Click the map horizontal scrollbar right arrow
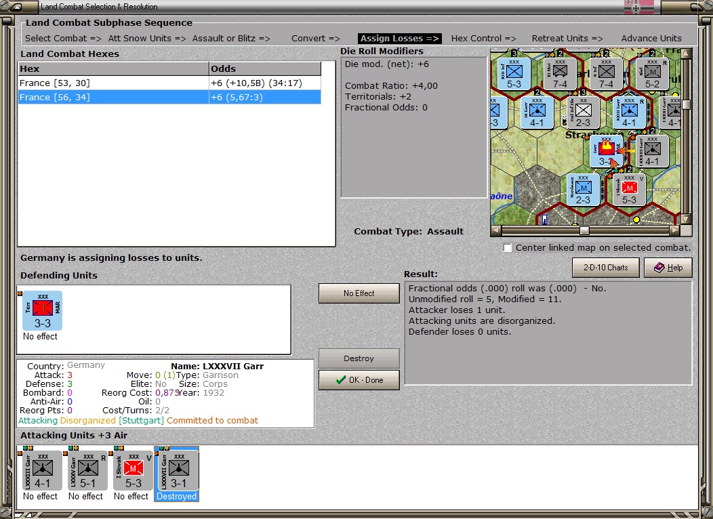 [x=675, y=230]
